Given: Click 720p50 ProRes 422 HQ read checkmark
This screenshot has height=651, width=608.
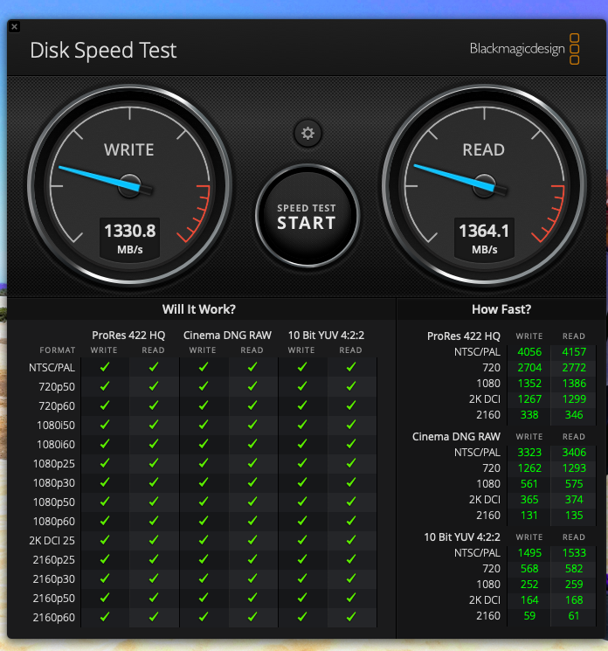Looking at the screenshot, I should pos(154,386).
